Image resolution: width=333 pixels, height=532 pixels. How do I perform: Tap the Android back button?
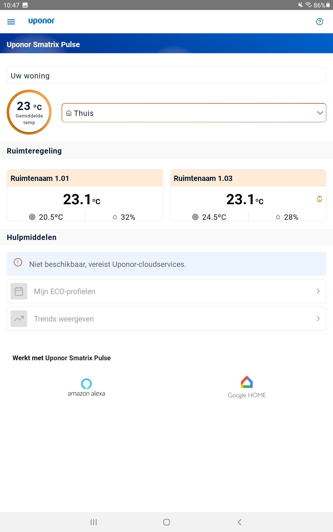pyautogui.click(x=239, y=522)
